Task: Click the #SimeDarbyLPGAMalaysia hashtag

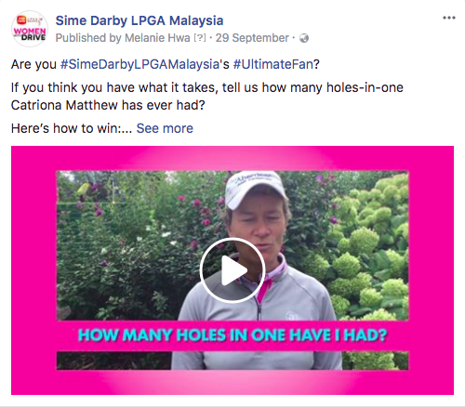Action: coord(139,64)
